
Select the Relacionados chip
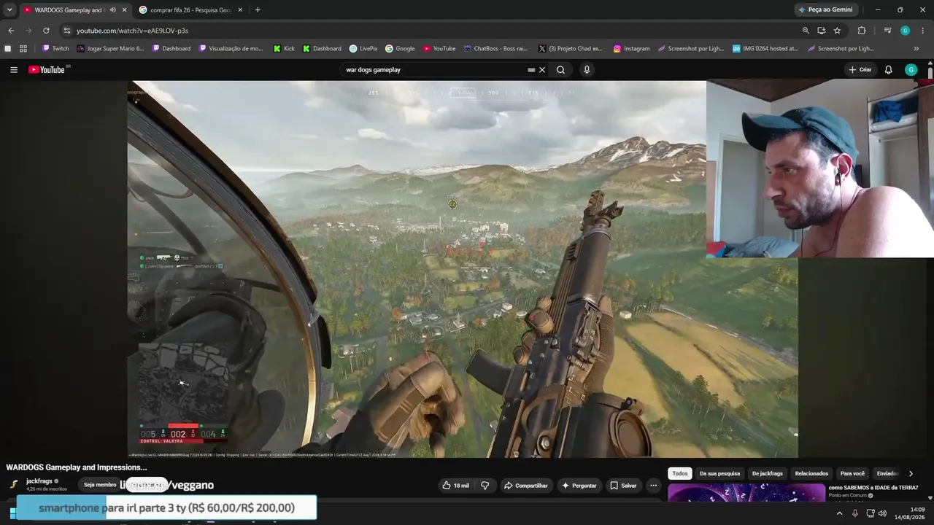[x=811, y=474]
